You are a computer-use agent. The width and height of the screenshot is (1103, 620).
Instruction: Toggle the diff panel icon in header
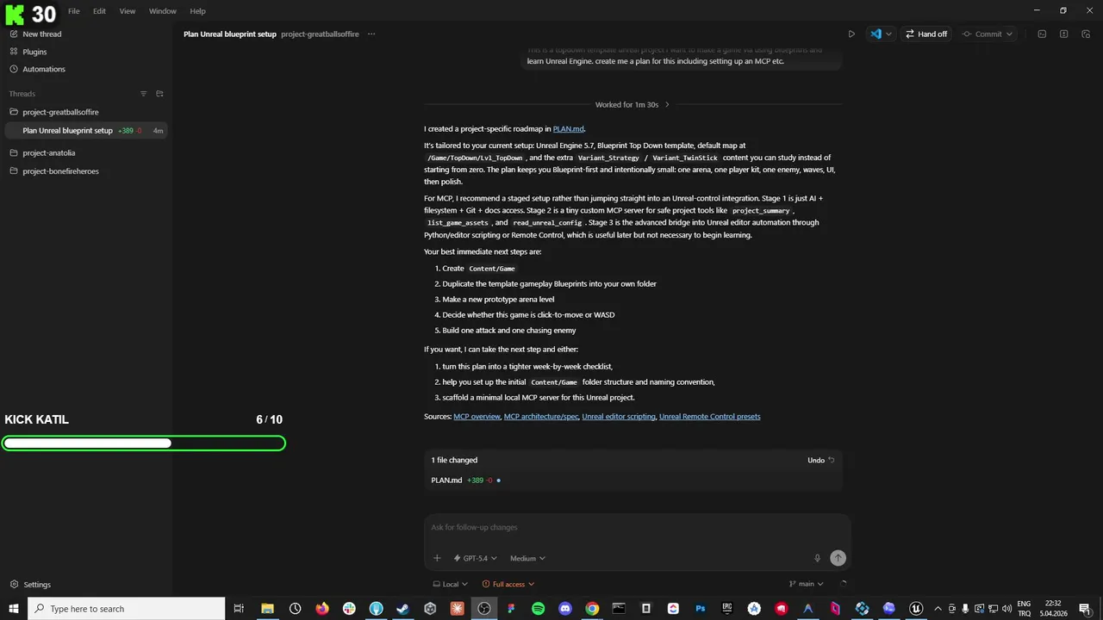tap(1063, 34)
